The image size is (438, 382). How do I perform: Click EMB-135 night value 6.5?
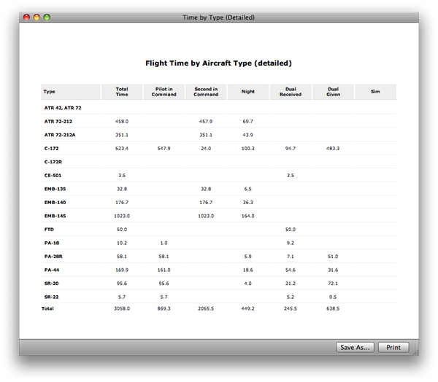click(x=247, y=189)
